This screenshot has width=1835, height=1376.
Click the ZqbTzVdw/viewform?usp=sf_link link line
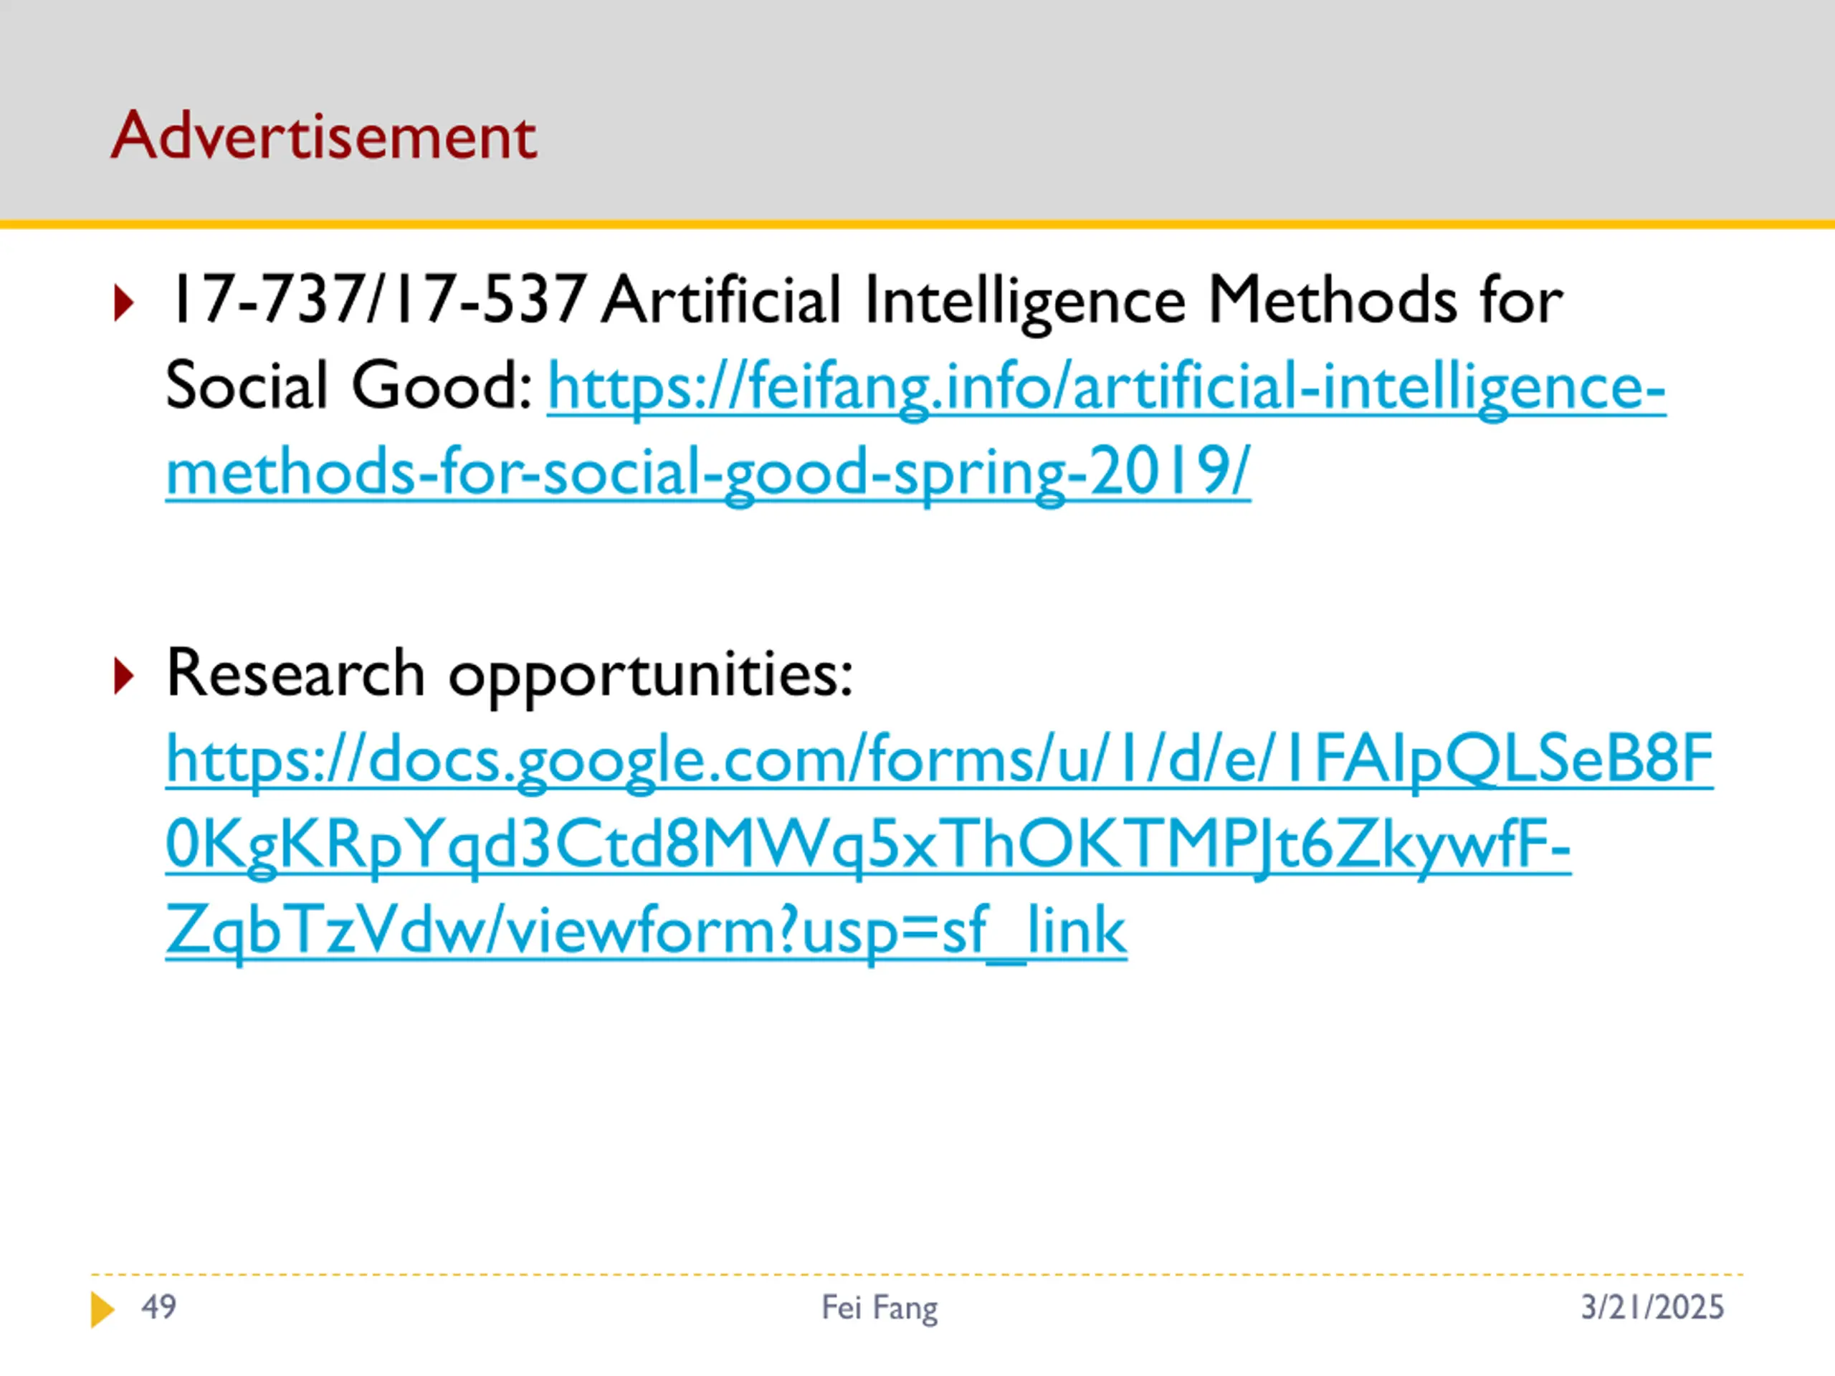coord(647,932)
